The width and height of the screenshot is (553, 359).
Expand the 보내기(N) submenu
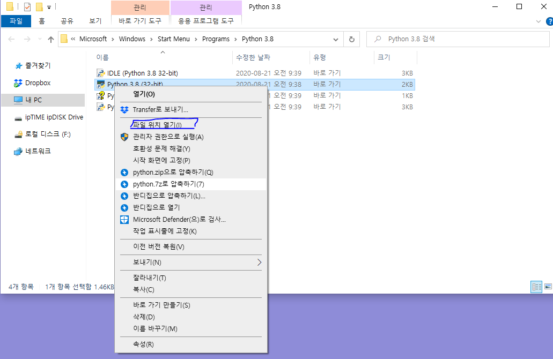(x=191, y=263)
